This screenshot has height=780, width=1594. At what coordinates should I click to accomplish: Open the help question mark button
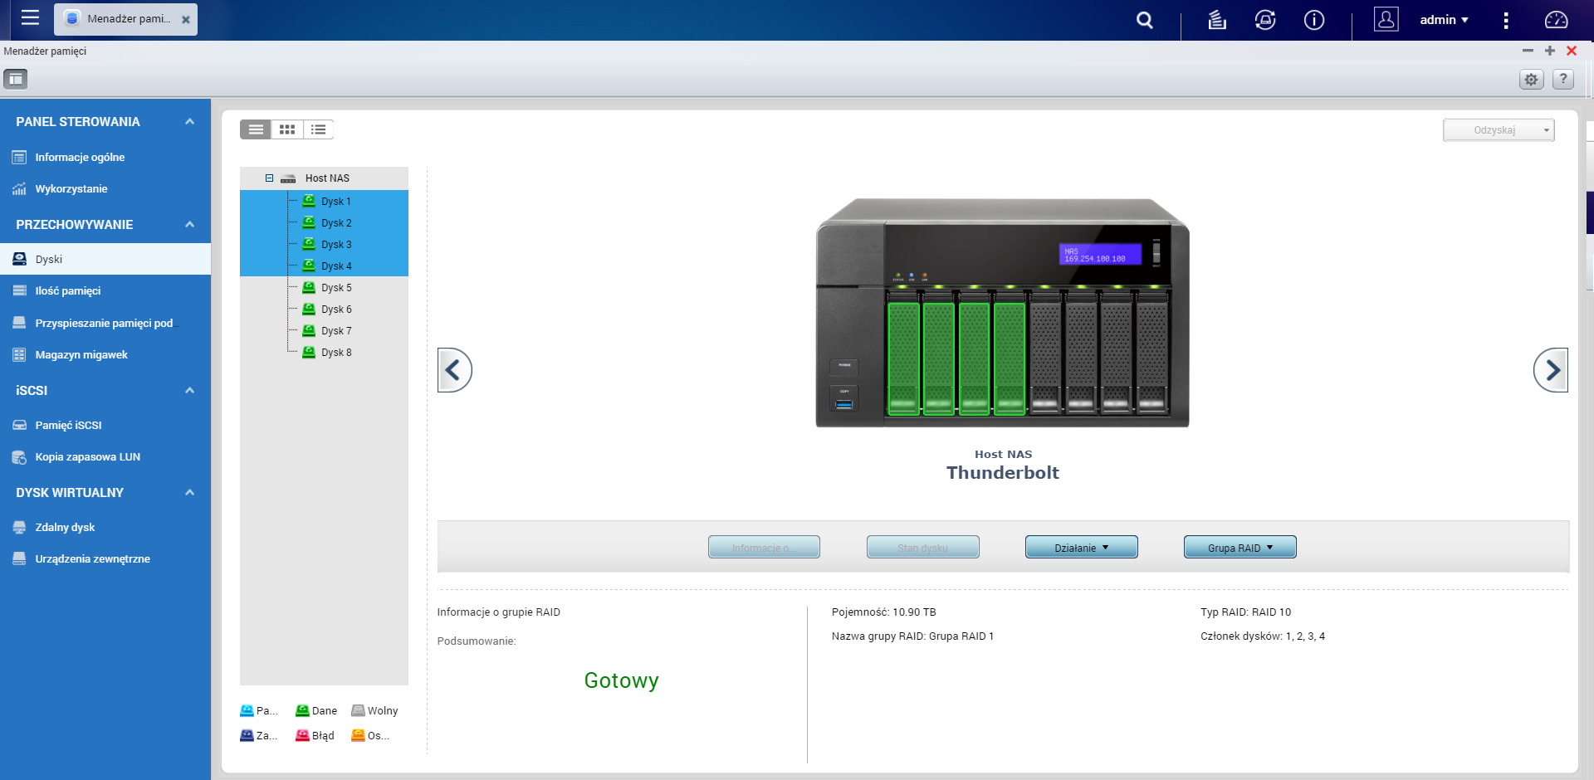1563,79
